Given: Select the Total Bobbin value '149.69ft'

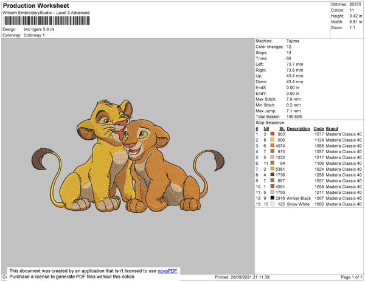Looking at the screenshot, I should pos(294,117).
